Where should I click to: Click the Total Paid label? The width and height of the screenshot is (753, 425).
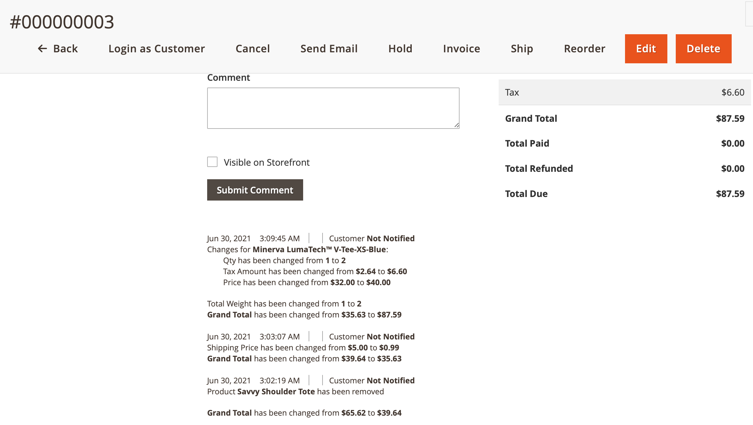[527, 143]
